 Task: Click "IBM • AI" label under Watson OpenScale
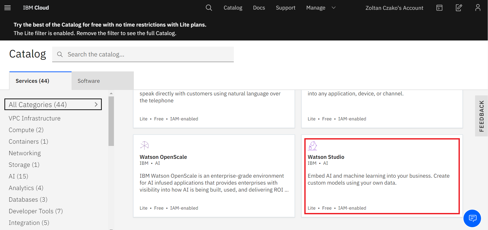(x=150, y=163)
